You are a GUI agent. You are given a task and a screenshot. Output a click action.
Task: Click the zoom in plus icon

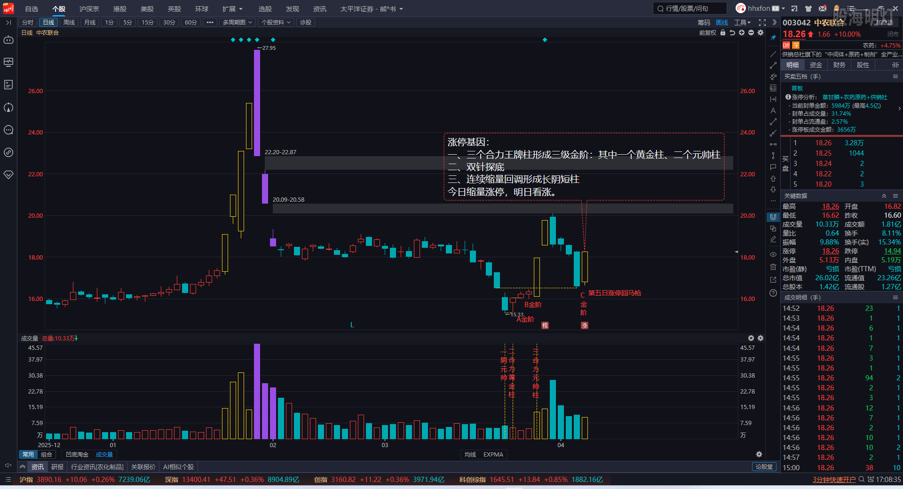(742, 32)
